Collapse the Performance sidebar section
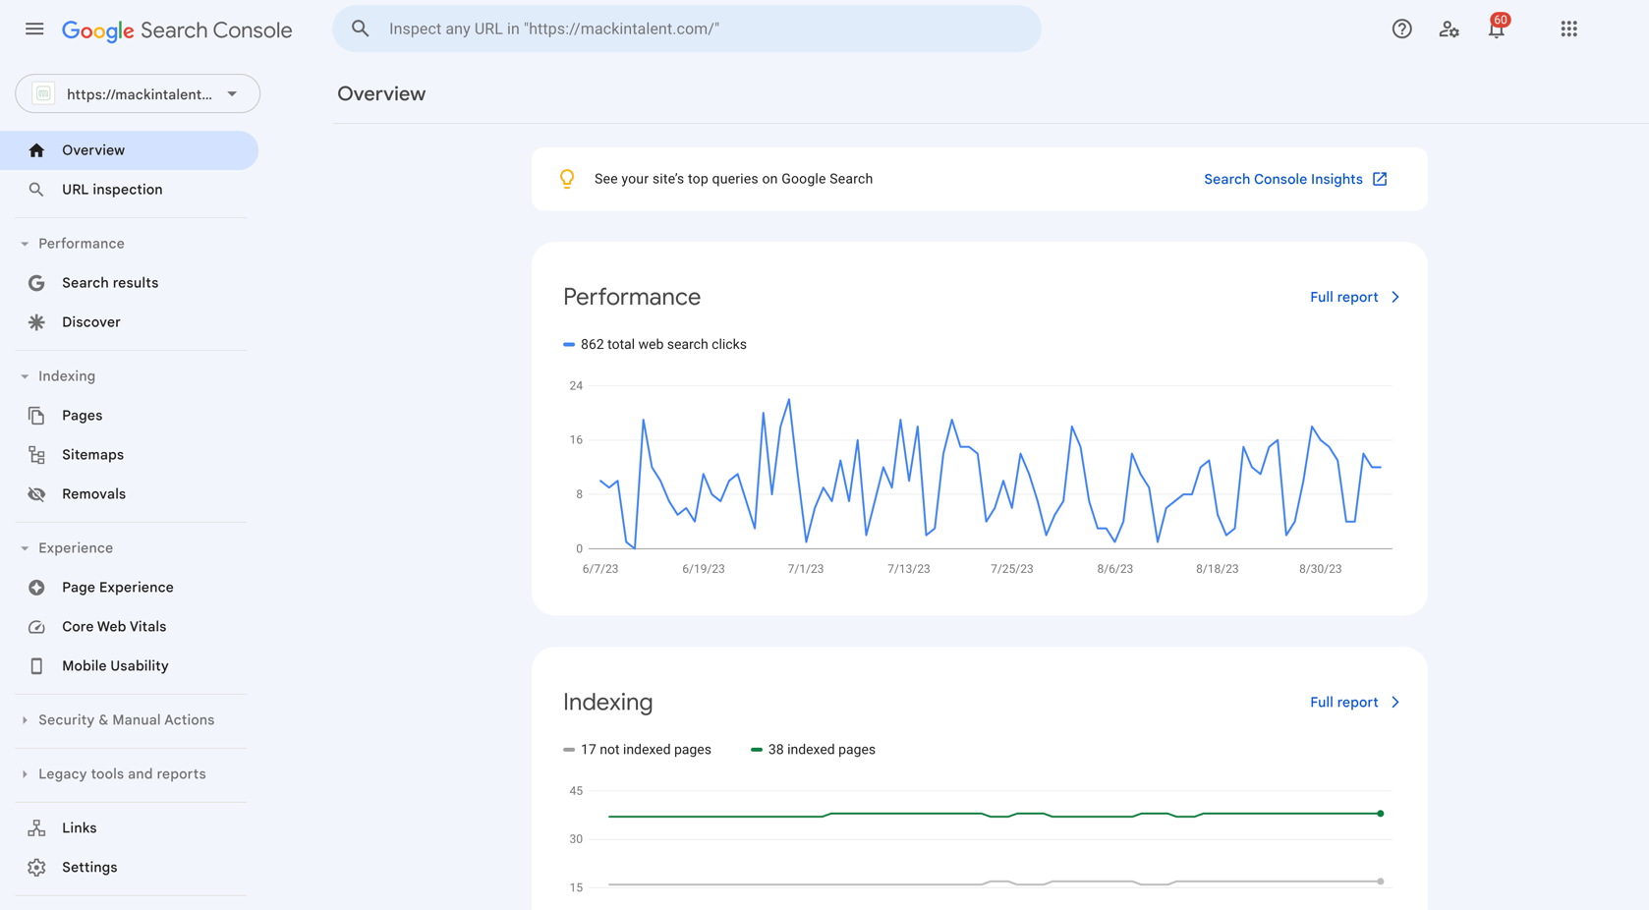This screenshot has height=910, width=1649. pos(25,244)
